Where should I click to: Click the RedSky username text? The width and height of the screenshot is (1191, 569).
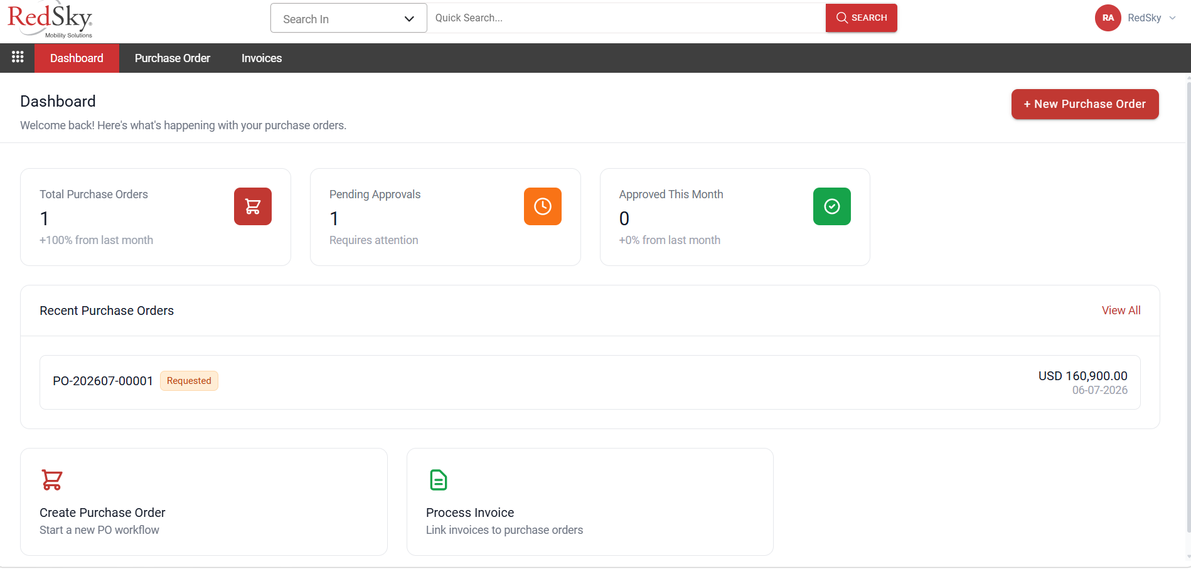point(1145,18)
